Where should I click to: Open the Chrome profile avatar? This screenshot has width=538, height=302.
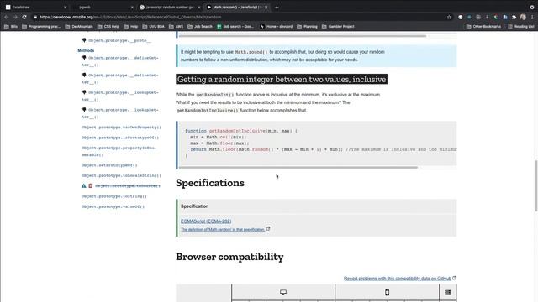tap(523, 17)
